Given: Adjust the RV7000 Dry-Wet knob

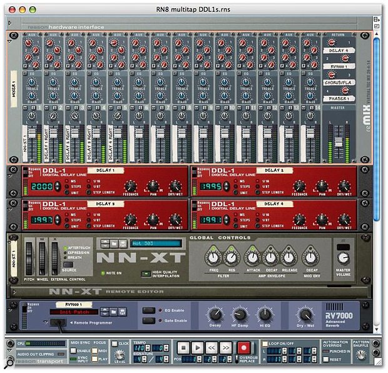Looking at the screenshot, I should (x=305, y=315).
